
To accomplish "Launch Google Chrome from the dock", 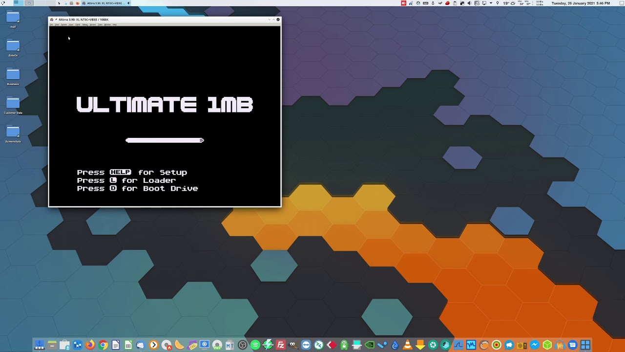I will [x=103, y=345].
